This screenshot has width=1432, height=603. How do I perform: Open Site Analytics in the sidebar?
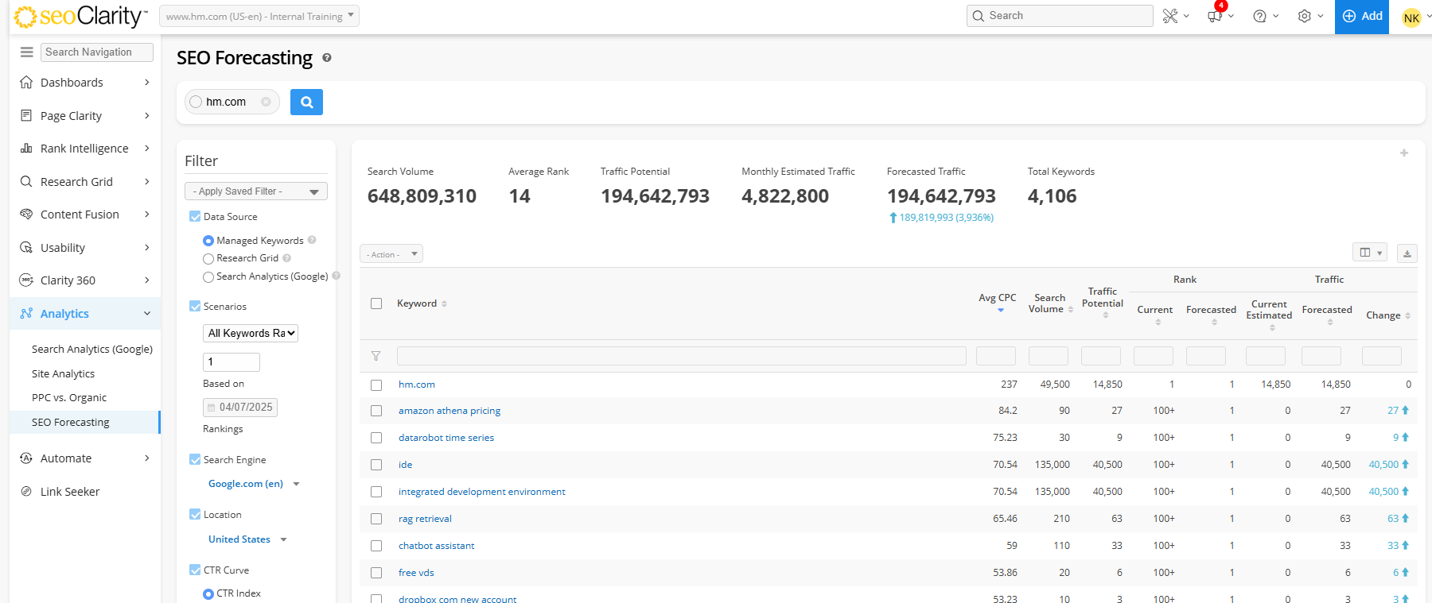pos(63,373)
